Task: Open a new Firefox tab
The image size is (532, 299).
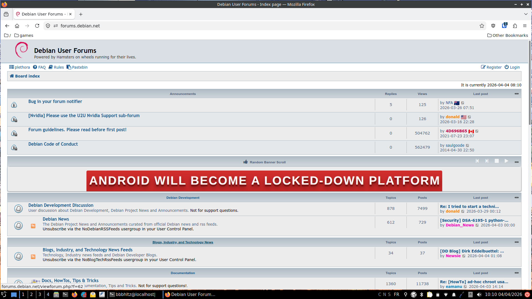Action: (x=81, y=14)
